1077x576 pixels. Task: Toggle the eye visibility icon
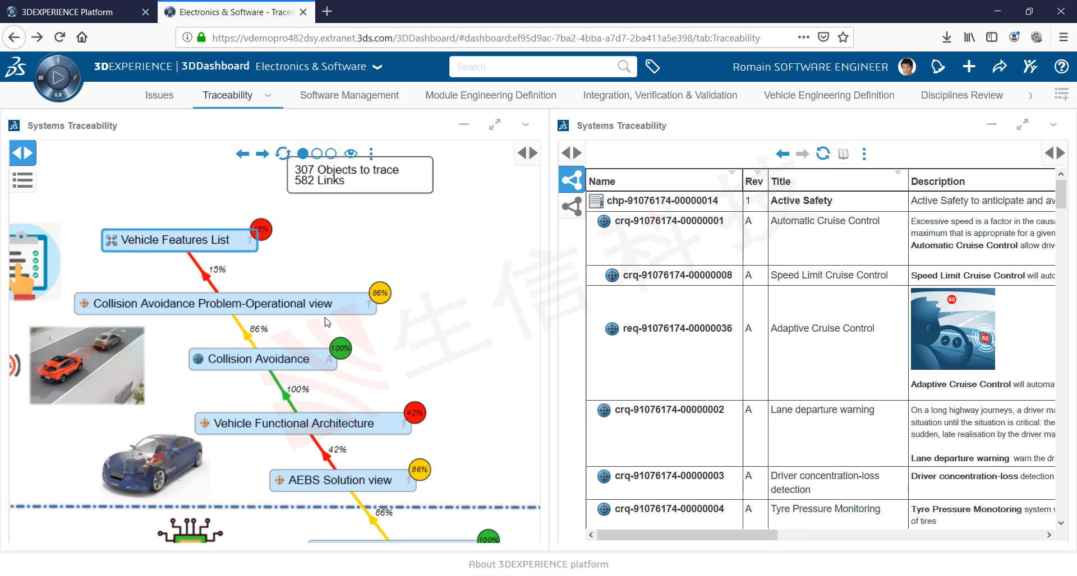(x=351, y=154)
